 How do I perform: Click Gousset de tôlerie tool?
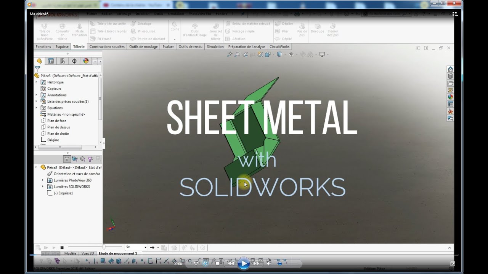click(x=215, y=31)
